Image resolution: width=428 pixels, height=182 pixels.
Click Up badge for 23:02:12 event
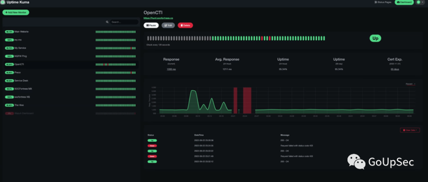152,161
